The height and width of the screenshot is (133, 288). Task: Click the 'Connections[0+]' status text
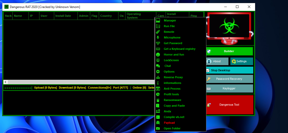tap(100, 88)
